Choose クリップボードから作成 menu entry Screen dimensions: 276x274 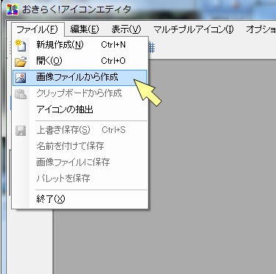click(x=80, y=93)
